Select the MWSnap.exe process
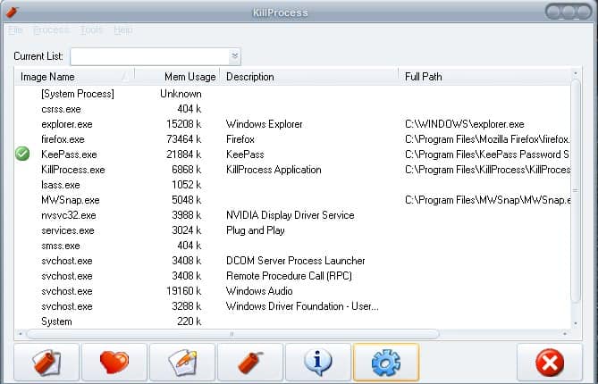The height and width of the screenshot is (384, 598). click(292, 200)
